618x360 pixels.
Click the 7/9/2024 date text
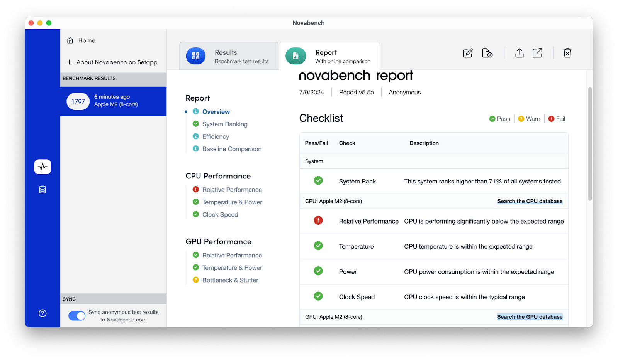pyautogui.click(x=311, y=93)
